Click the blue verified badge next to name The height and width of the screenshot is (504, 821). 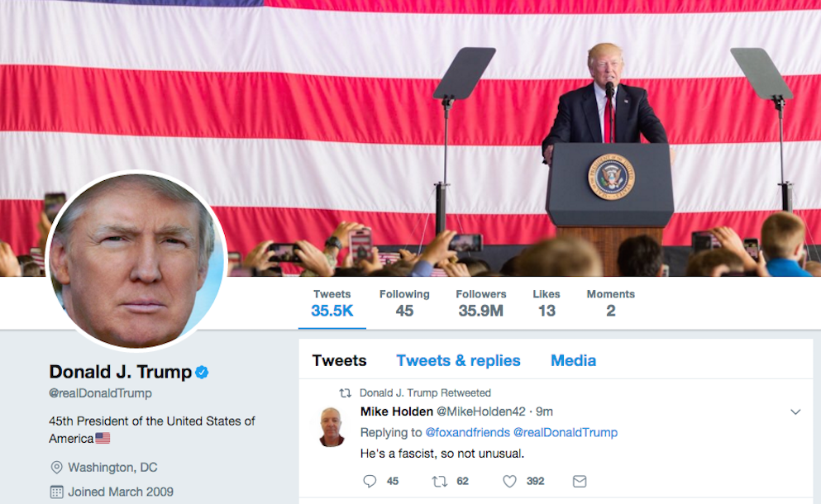click(202, 372)
